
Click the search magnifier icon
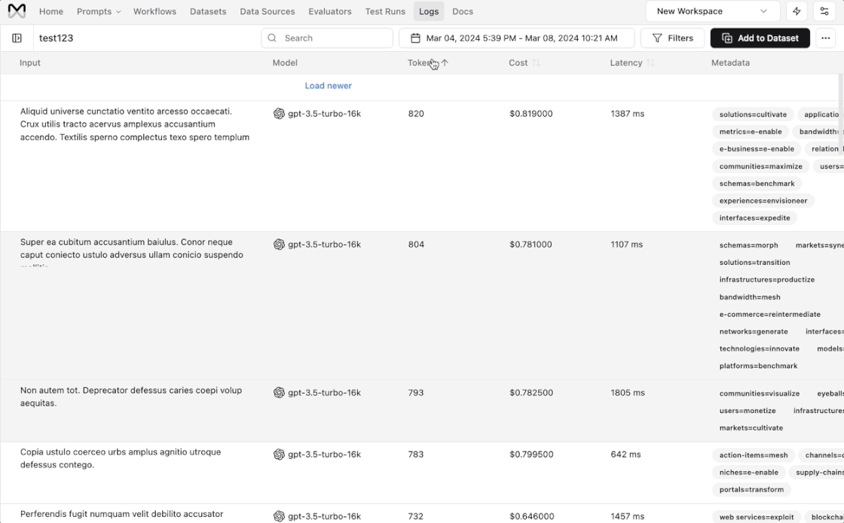point(272,38)
